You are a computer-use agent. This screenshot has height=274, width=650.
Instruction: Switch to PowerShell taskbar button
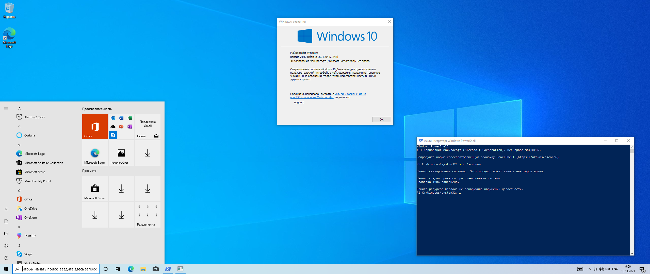click(x=168, y=269)
